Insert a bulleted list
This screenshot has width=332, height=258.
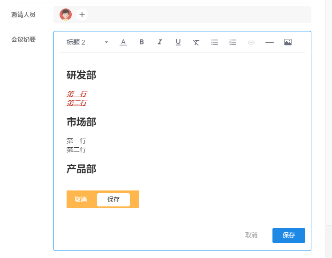tap(215, 42)
